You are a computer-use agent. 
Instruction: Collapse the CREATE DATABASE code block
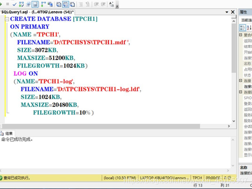tap(7, 19)
